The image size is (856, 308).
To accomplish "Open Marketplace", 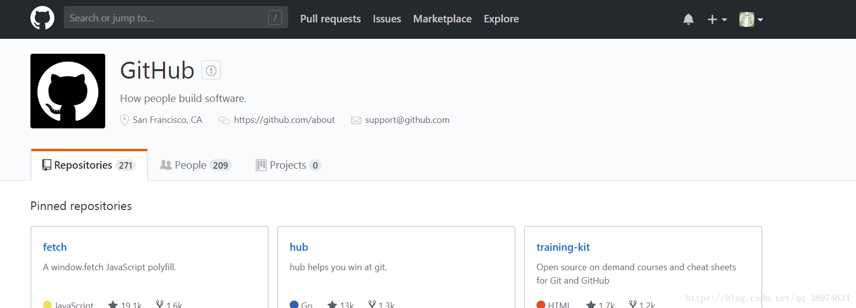I will pos(442,19).
